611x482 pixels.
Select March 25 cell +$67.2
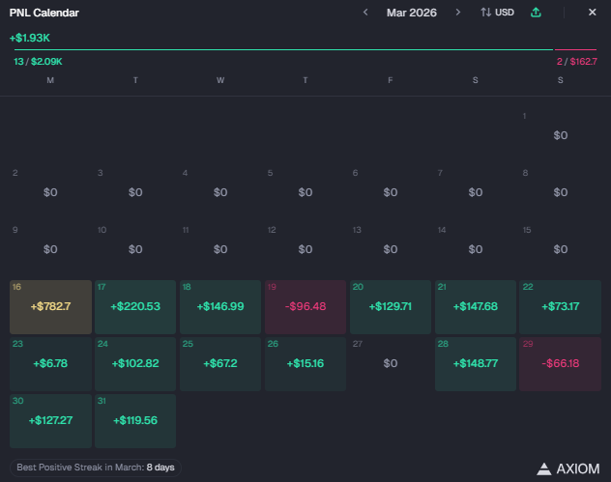pos(220,364)
